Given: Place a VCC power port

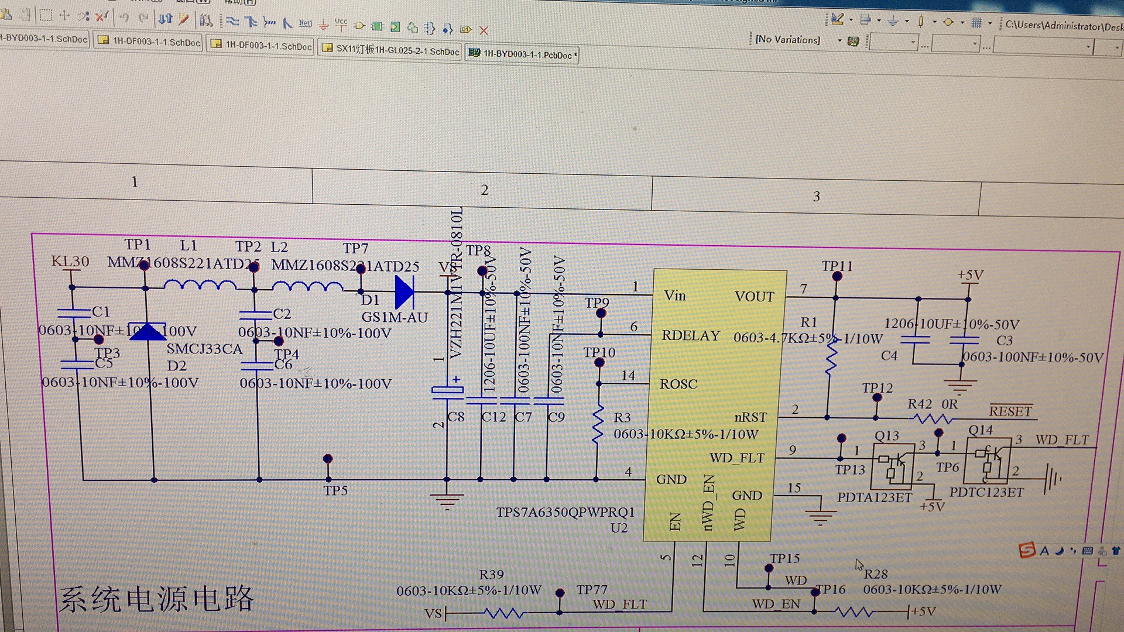Looking at the screenshot, I should pyautogui.click(x=341, y=24).
